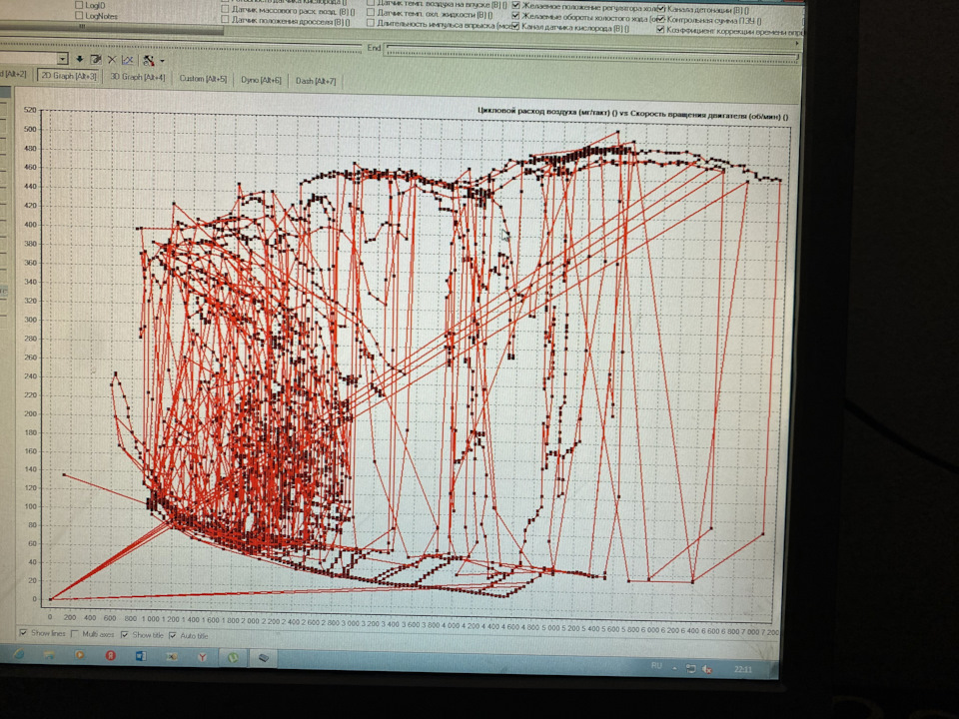Check the LogNotes checkbox

point(78,15)
